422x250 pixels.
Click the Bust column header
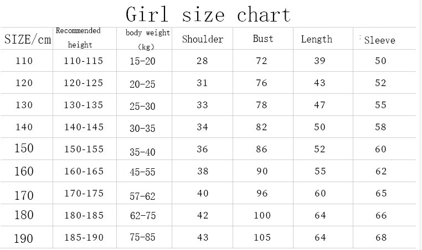(263, 39)
